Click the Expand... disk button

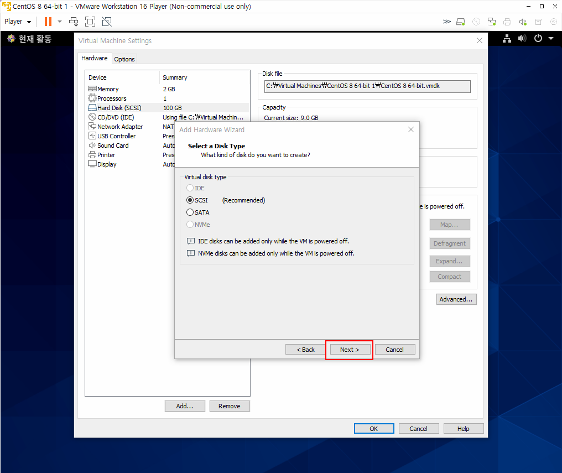(x=450, y=261)
